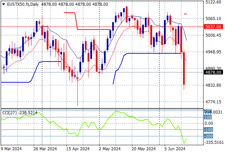Select the short red dash above the latest candle

pyautogui.click(x=185, y=14)
